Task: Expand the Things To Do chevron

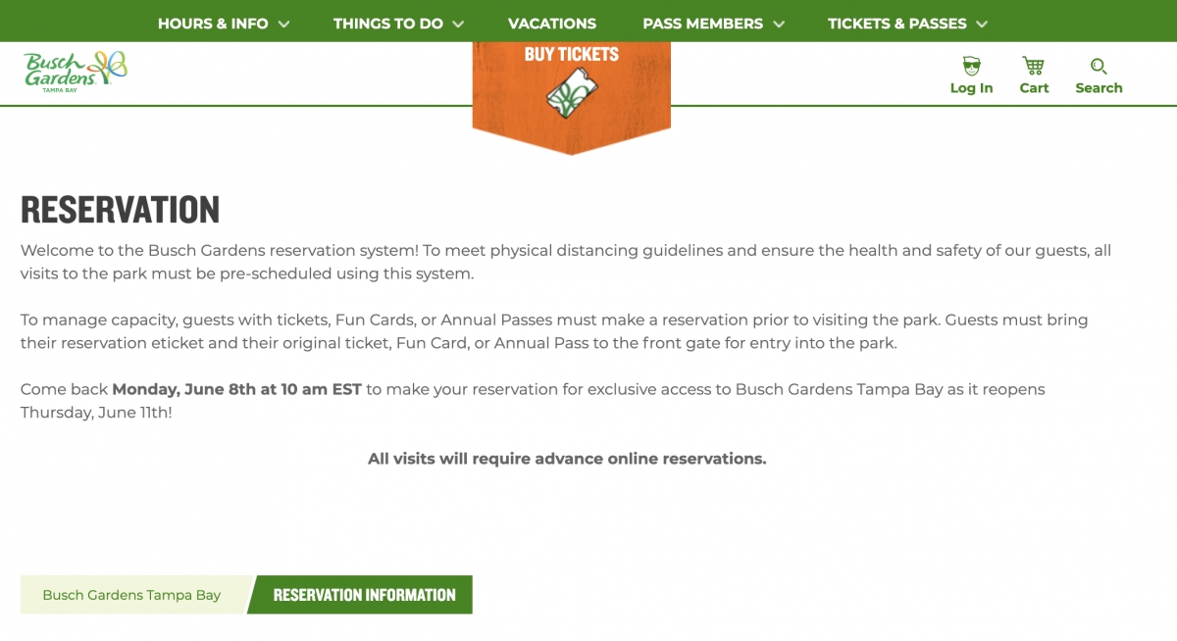Action: point(458,24)
